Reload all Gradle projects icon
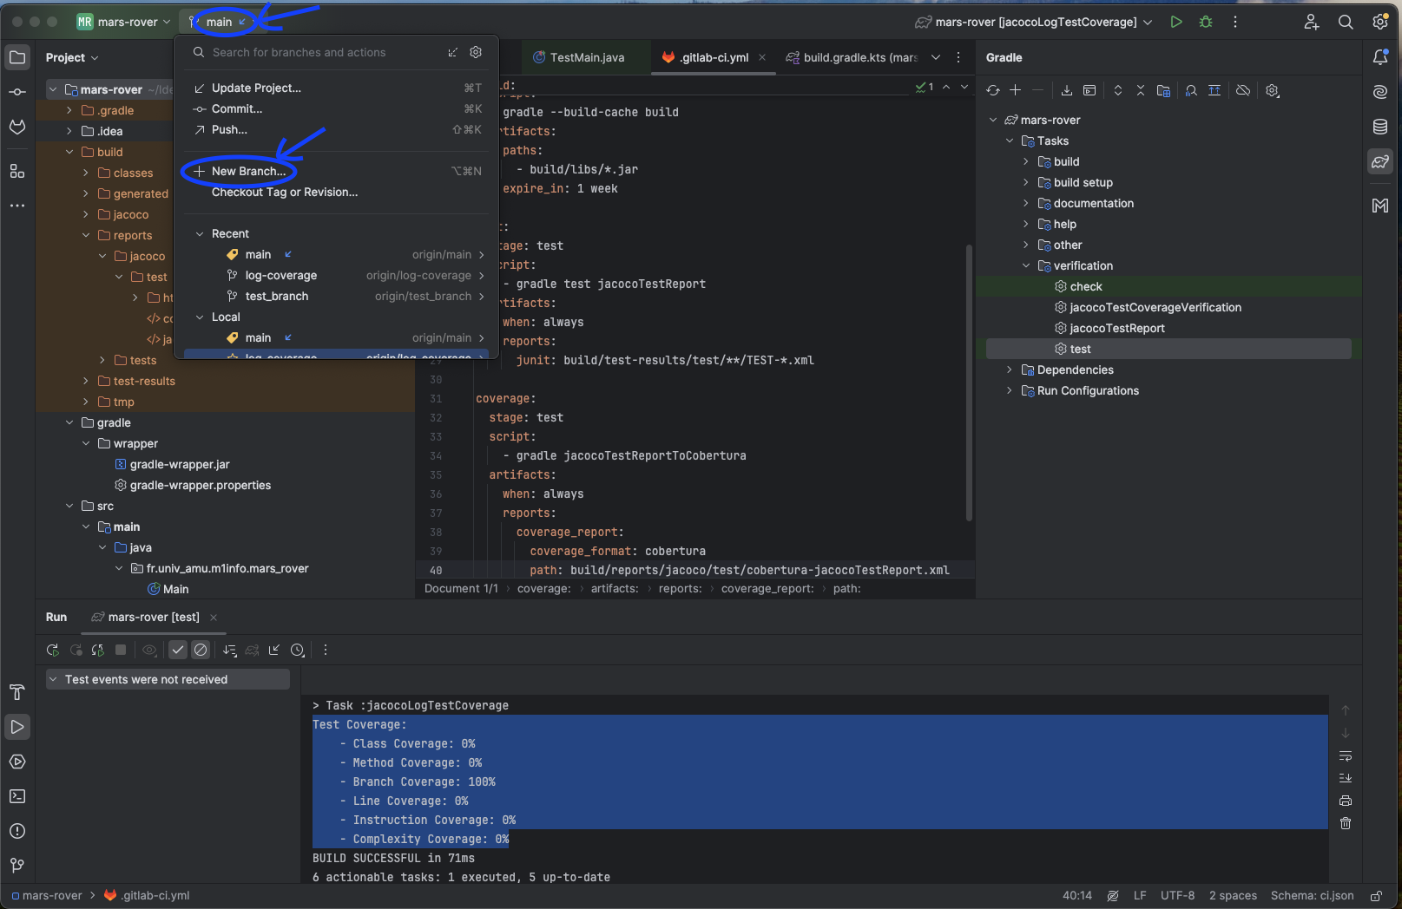 (x=993, y=90)
